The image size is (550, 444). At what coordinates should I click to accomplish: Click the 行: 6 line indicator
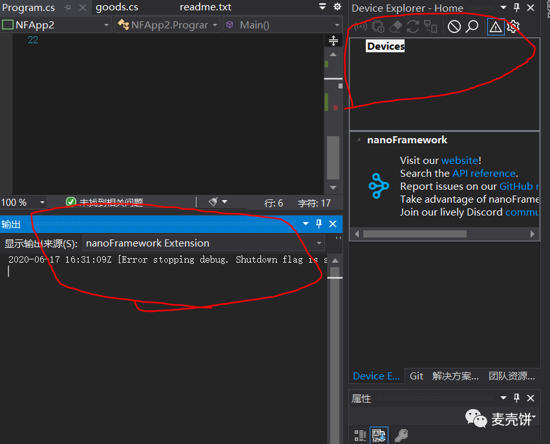(x=273, y=203)
